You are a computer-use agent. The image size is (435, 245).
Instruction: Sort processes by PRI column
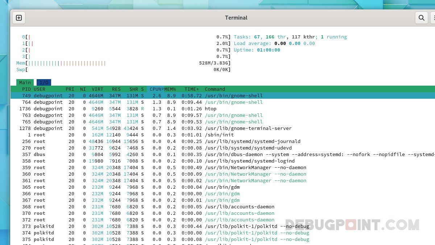tap(70, 89)
